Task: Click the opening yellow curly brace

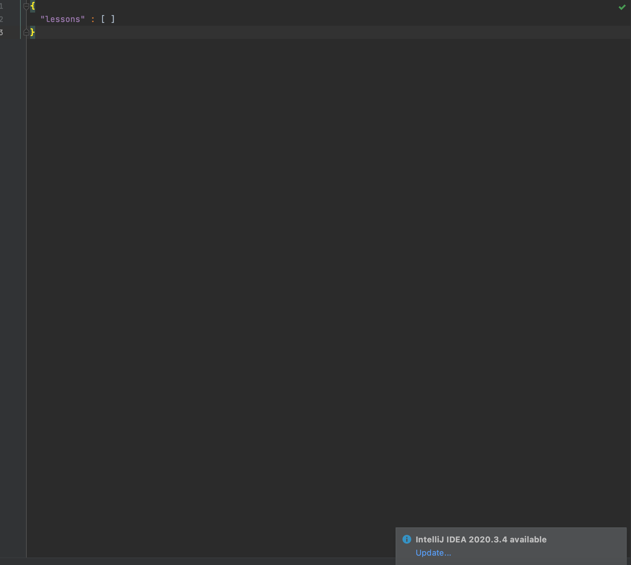Action: [x=33, y=6]
